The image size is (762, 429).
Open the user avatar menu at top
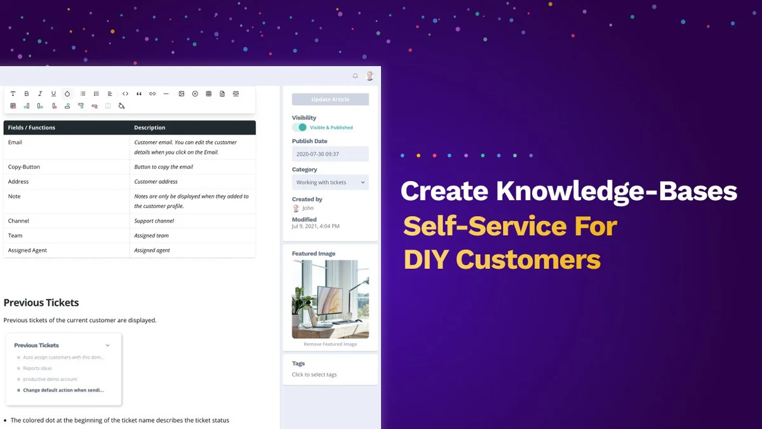(x=370, y=76)
